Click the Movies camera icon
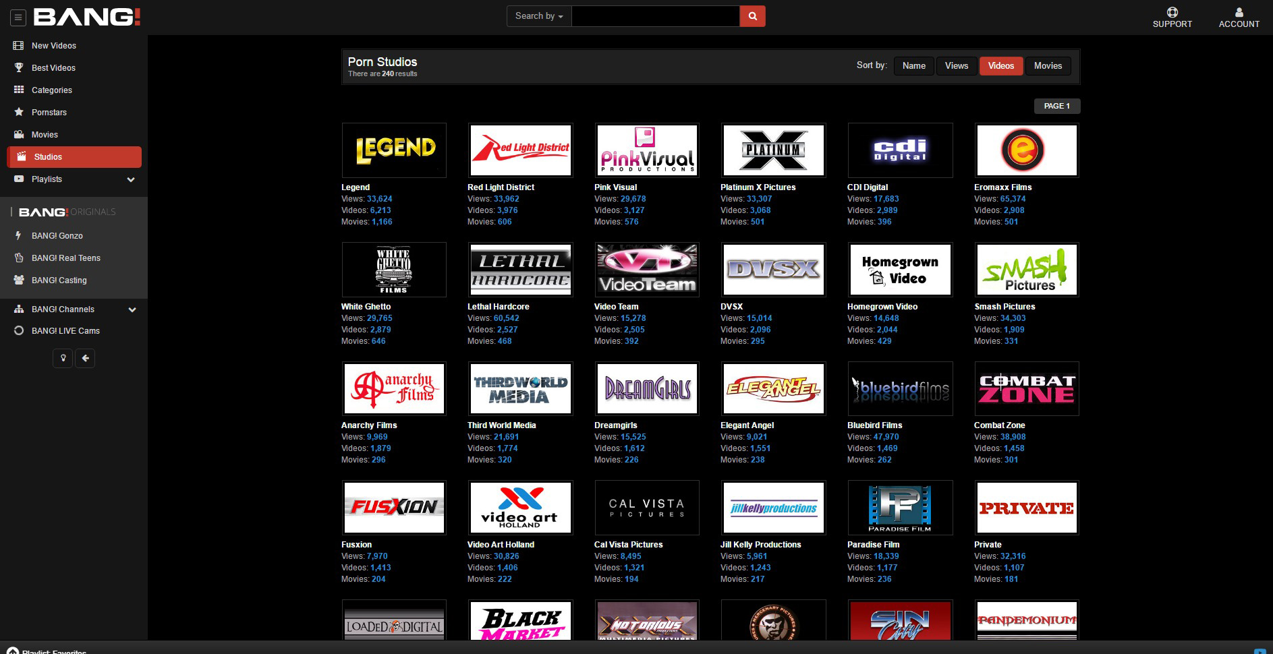 click(19, 134)
